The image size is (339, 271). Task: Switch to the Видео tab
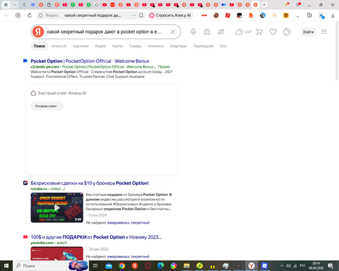100,46
